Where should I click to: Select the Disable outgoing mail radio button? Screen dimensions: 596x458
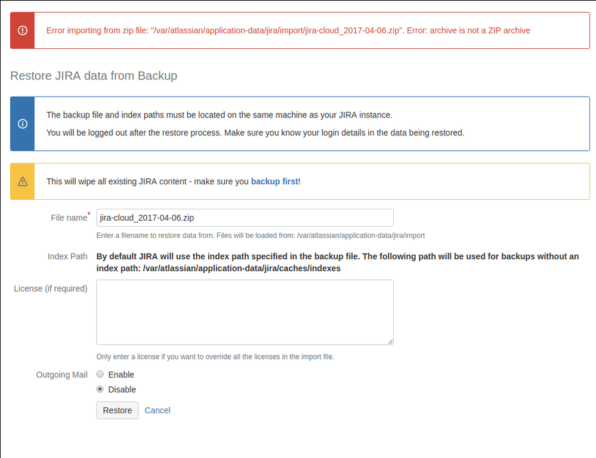pyautogui.click(x=100, y=389)
